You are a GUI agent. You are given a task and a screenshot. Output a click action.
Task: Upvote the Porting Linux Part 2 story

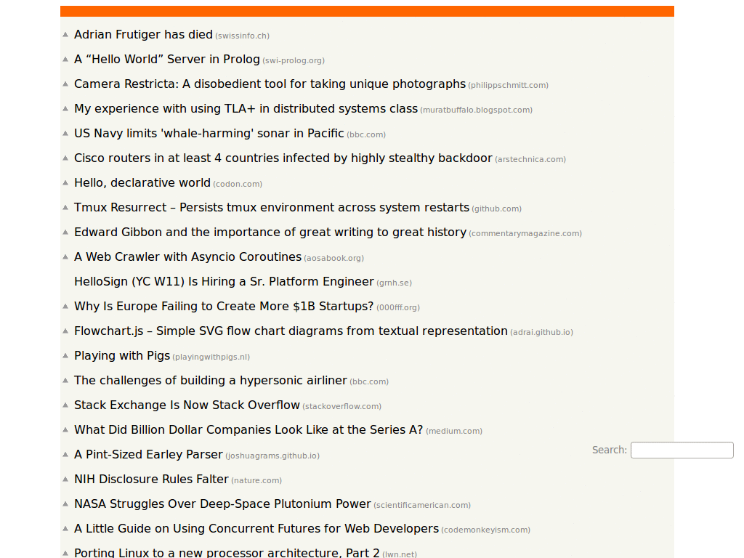click(65, 553)
